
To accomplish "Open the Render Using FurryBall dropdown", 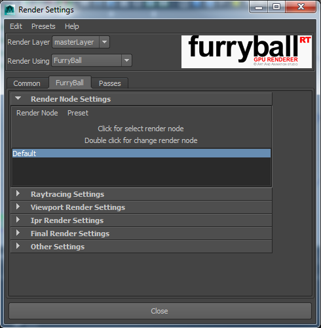I will [92, 60].
